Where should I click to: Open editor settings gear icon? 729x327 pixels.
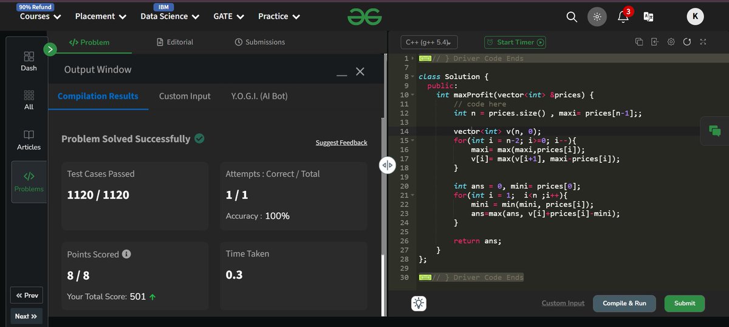tap(671, 42)
